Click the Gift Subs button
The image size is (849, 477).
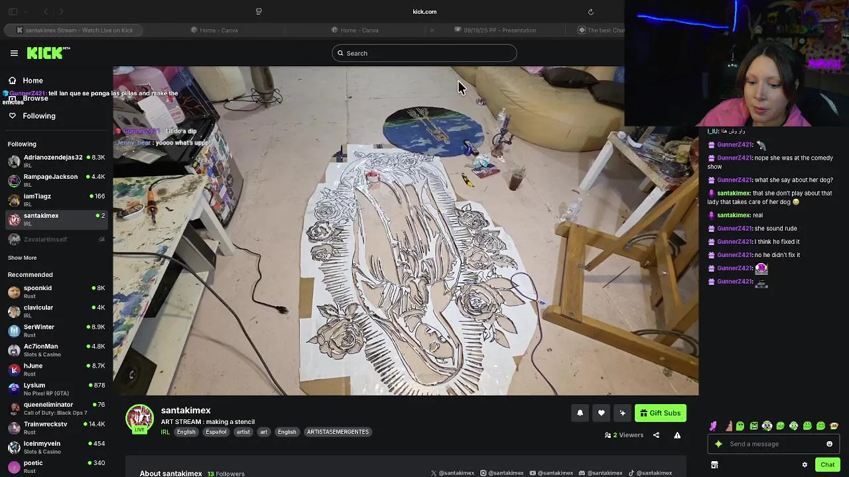click(660, 413)
